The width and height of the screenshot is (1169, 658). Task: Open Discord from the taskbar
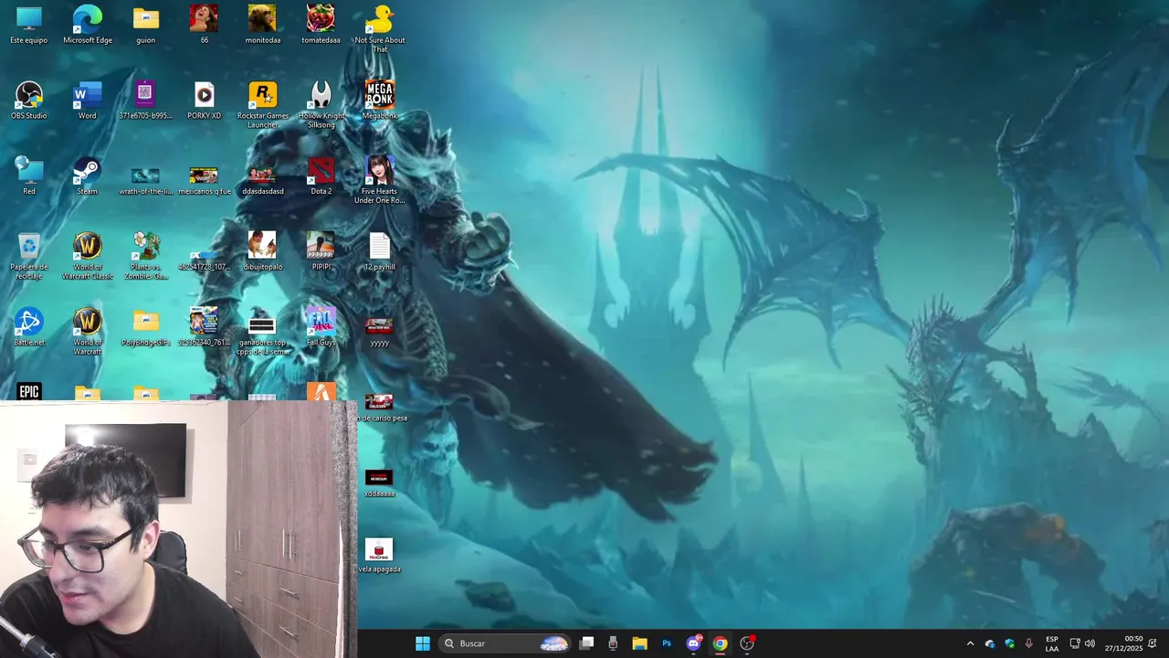tap(693, 643)
